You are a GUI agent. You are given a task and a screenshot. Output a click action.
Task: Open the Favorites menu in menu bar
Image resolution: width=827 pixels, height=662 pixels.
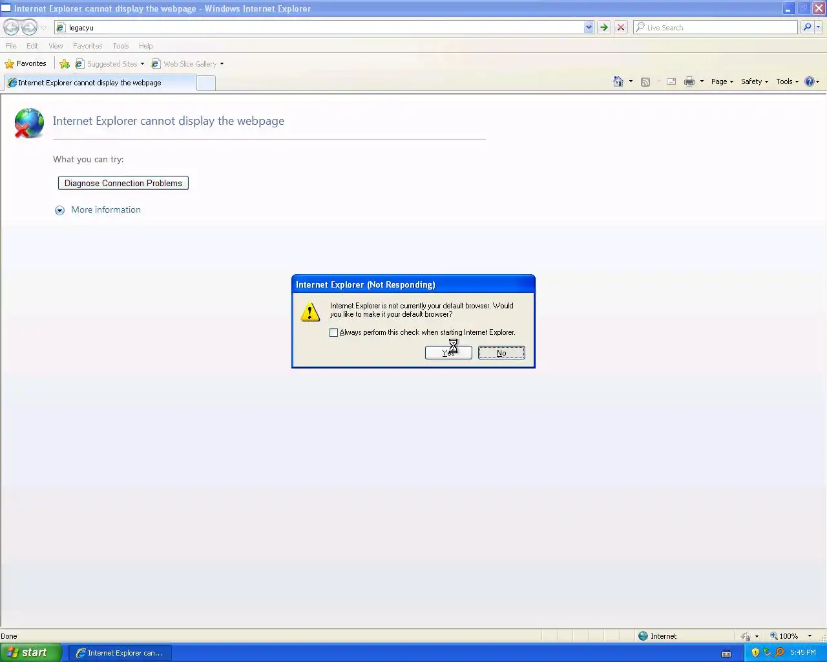87,46
